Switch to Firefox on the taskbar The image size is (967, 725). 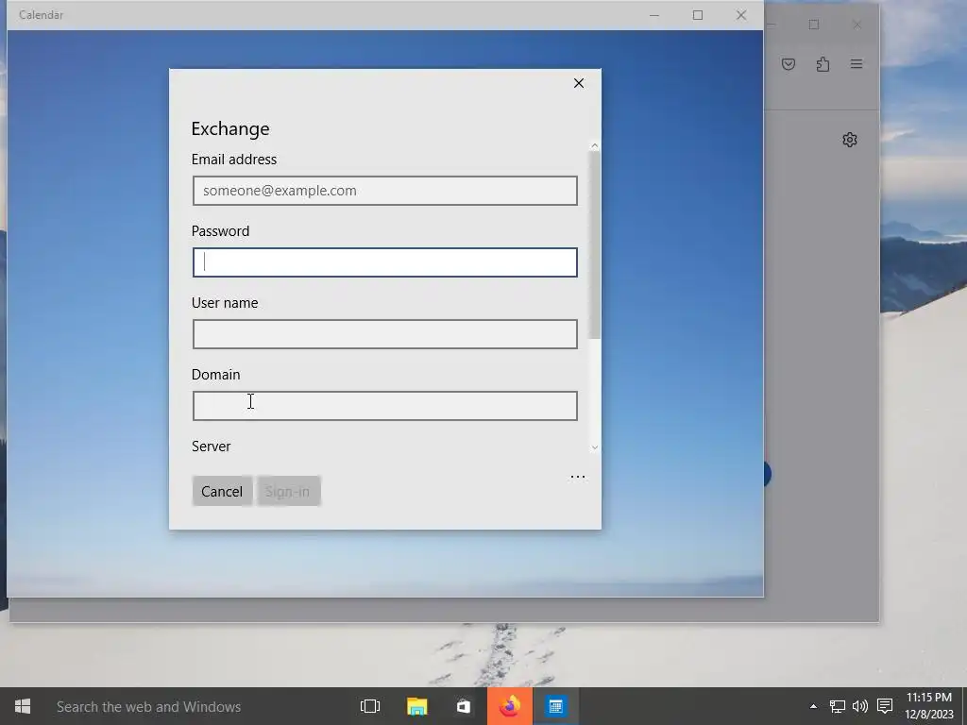[509, 706]
